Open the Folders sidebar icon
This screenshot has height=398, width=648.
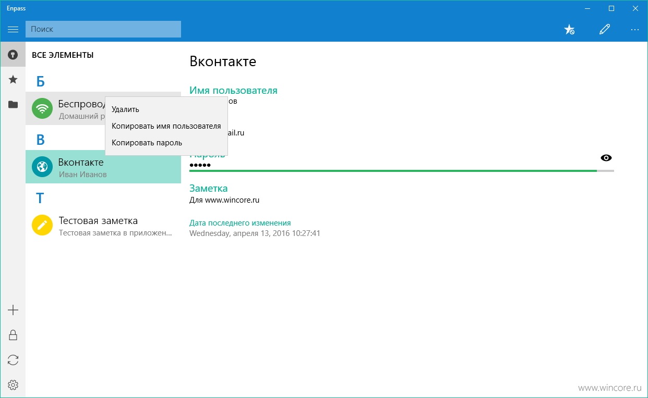pyautogui.click(x=13, y=105)
